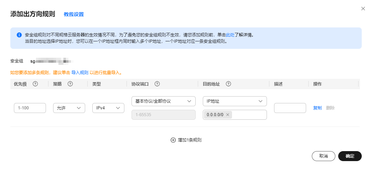Click help icon beside 协议端口

pos(157,84)
